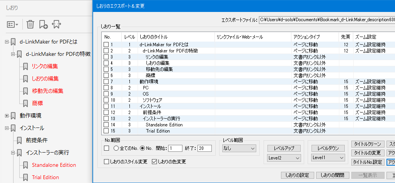Check the box for row No. 7
The width and height of the screenshot is (395, 183).
(x=106, y=82)
